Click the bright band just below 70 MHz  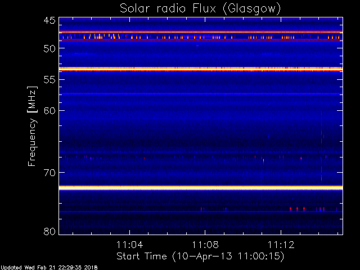(201, 188)
